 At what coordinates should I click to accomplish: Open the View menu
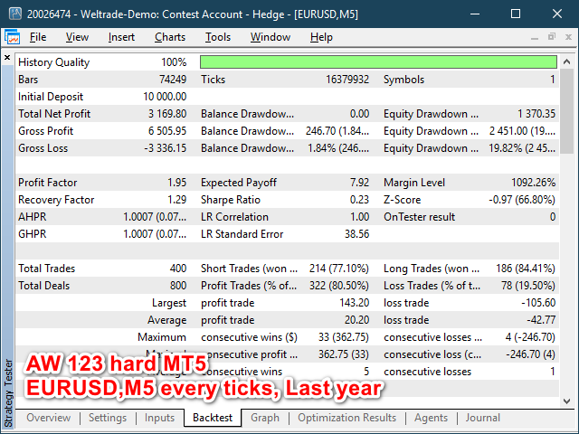pos(77,37)
